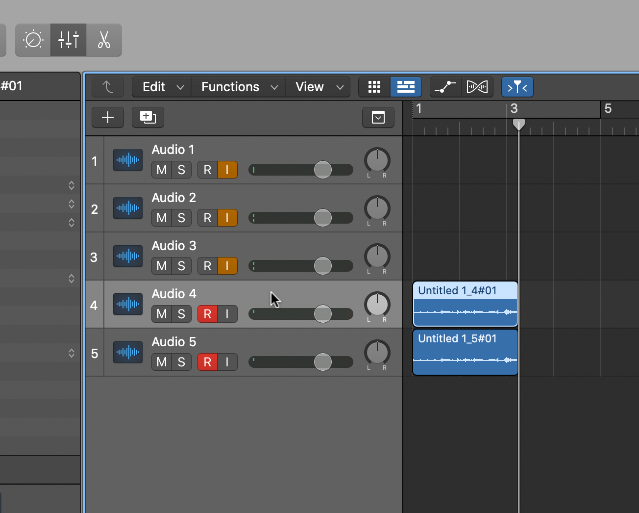Click track number 2 in the header

coord(95,209)
